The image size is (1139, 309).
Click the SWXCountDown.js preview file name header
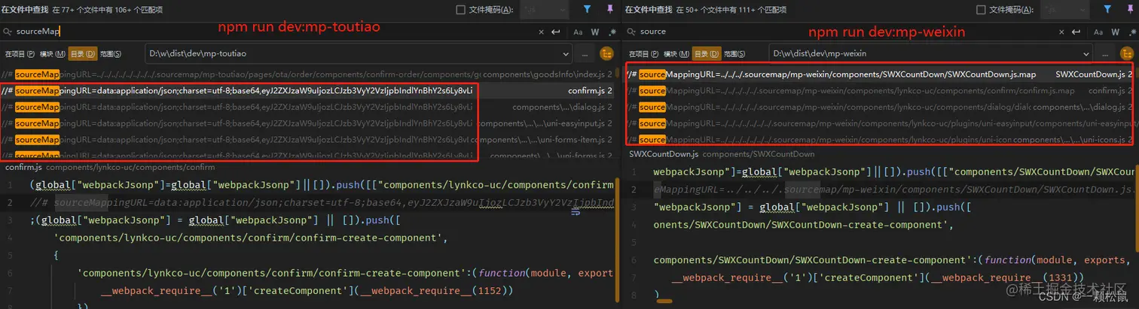pyautogui.click(x=663, y=154)
